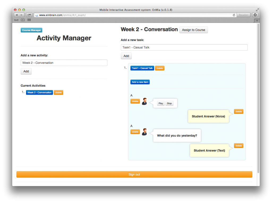Click the page's vertical scrollbar
This screenshot has width=272, height=203.
[258, 99]
